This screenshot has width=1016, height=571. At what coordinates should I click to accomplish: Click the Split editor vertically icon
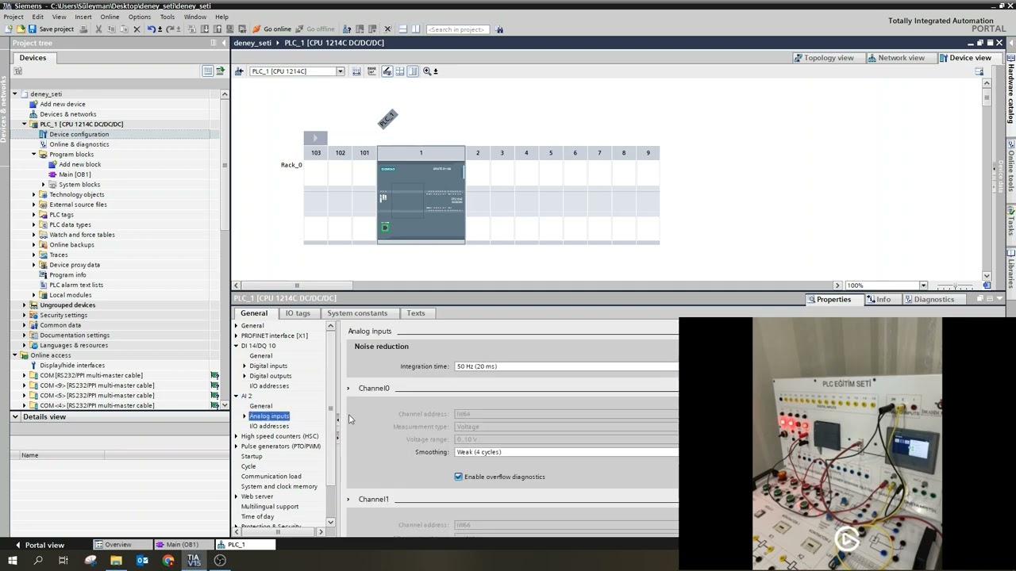pyautogui.click(x=418, y=29)
